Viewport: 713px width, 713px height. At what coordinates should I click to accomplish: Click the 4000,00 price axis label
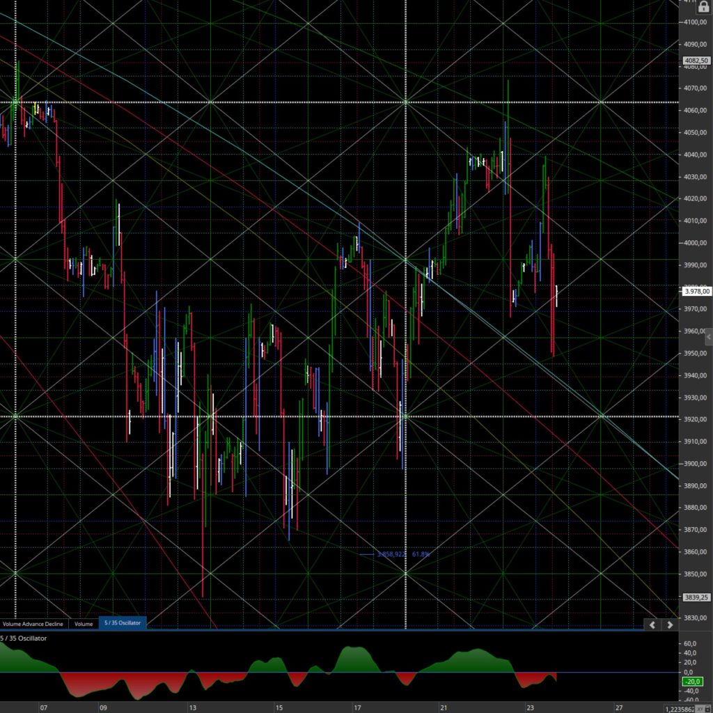click(x=696, y=243)
